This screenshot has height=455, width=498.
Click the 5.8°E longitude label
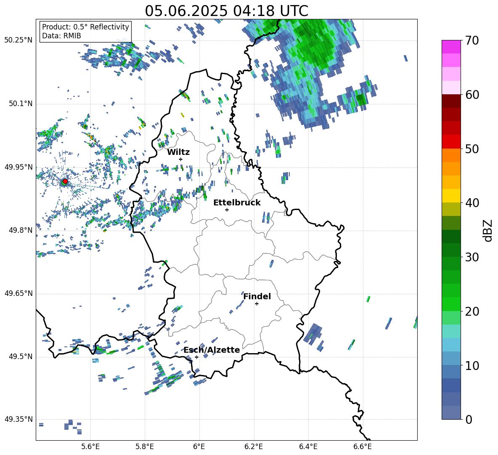[145, 447]
